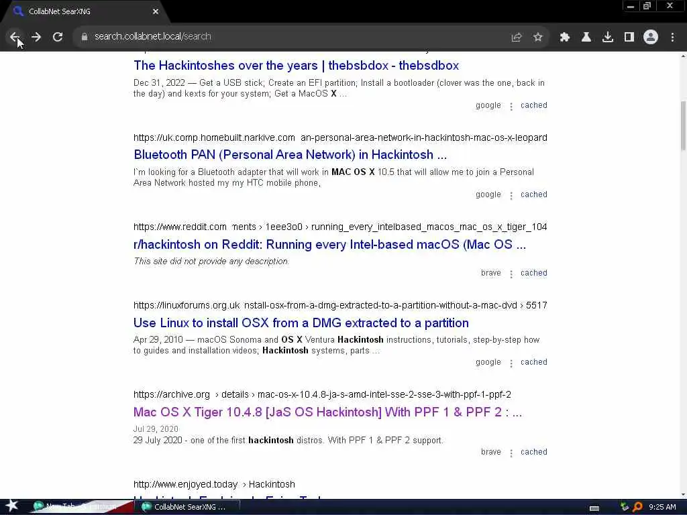Open cached copy of Linux OSX result
The height and width of the screenshot is (515, 687).
[533, 362]
